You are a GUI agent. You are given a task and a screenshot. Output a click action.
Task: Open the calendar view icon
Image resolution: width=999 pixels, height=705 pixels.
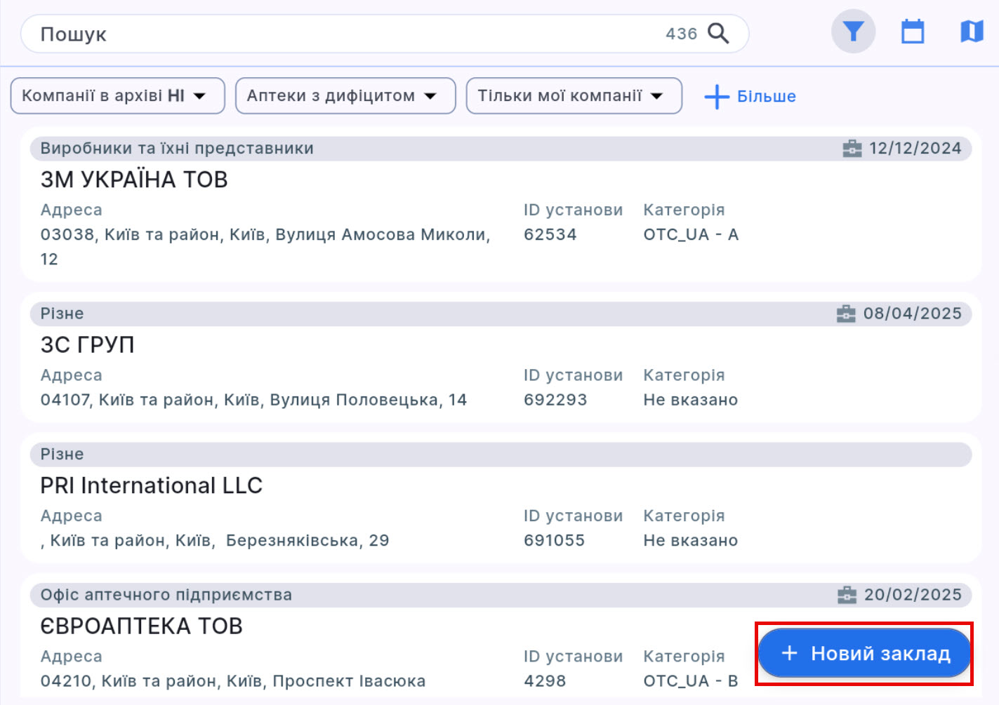point(912,32)
